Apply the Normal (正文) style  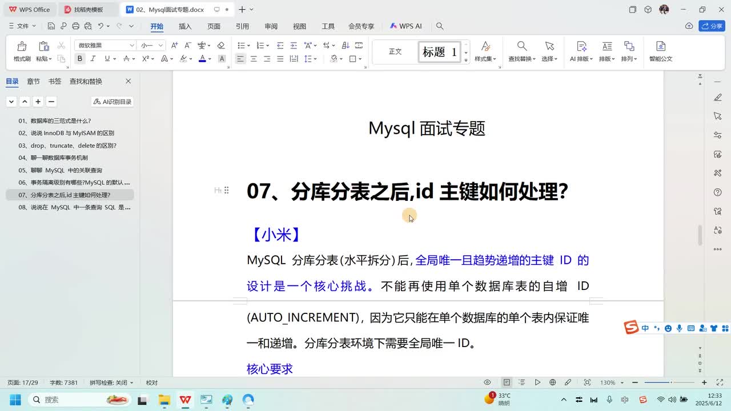pos(395,52)
